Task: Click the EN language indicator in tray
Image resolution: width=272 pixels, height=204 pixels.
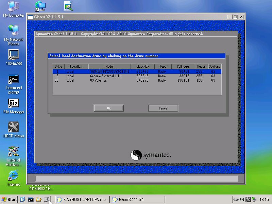Action: click(242, 200)
